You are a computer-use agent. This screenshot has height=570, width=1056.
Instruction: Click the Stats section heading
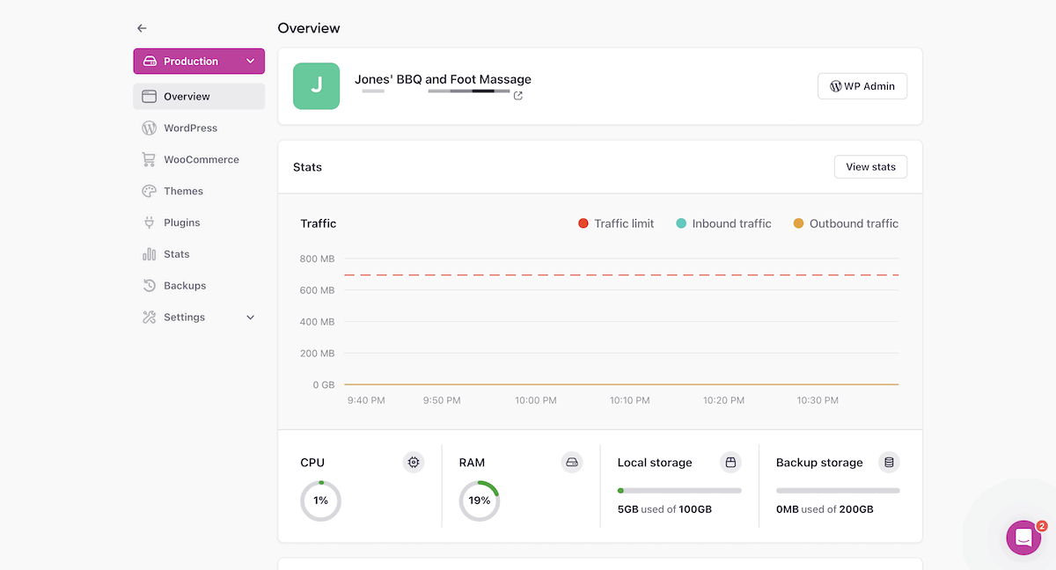pyautogui.click(x=307, y=167)
